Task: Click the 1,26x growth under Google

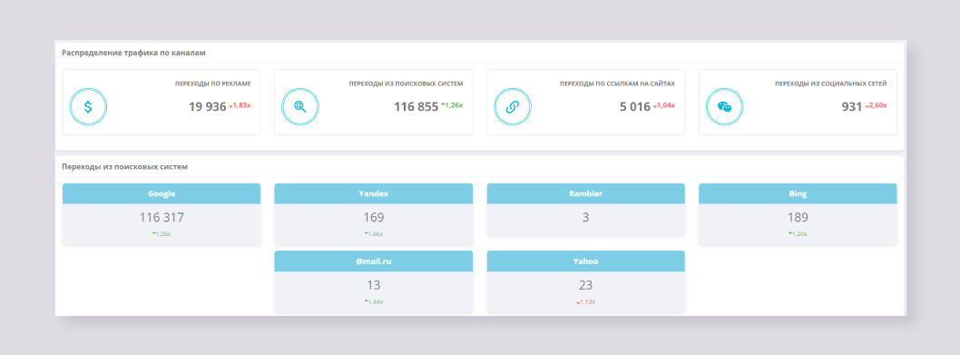Action: [162, 234]
